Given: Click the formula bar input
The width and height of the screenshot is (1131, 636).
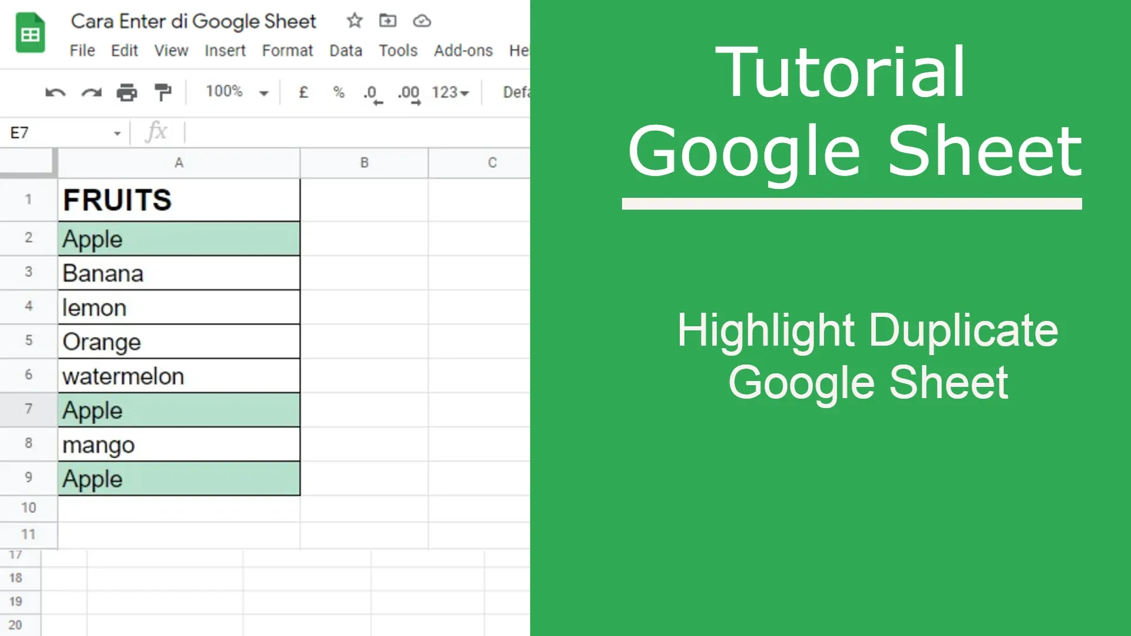Looking at the screenshot, I should 358,133.
